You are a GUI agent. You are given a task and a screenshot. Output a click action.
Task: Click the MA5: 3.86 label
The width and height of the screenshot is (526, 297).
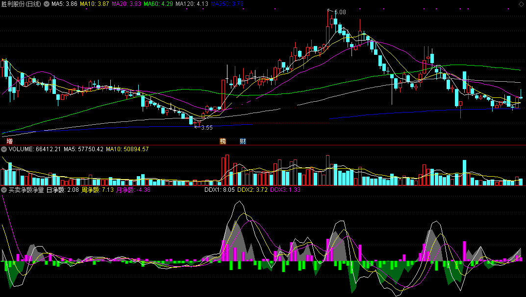(x=64, y=4)
